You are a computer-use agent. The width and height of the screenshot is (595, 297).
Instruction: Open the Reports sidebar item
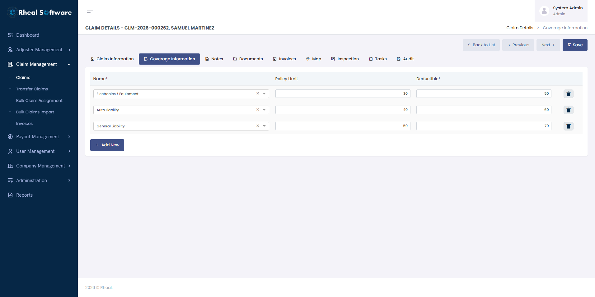coord(24,195)
